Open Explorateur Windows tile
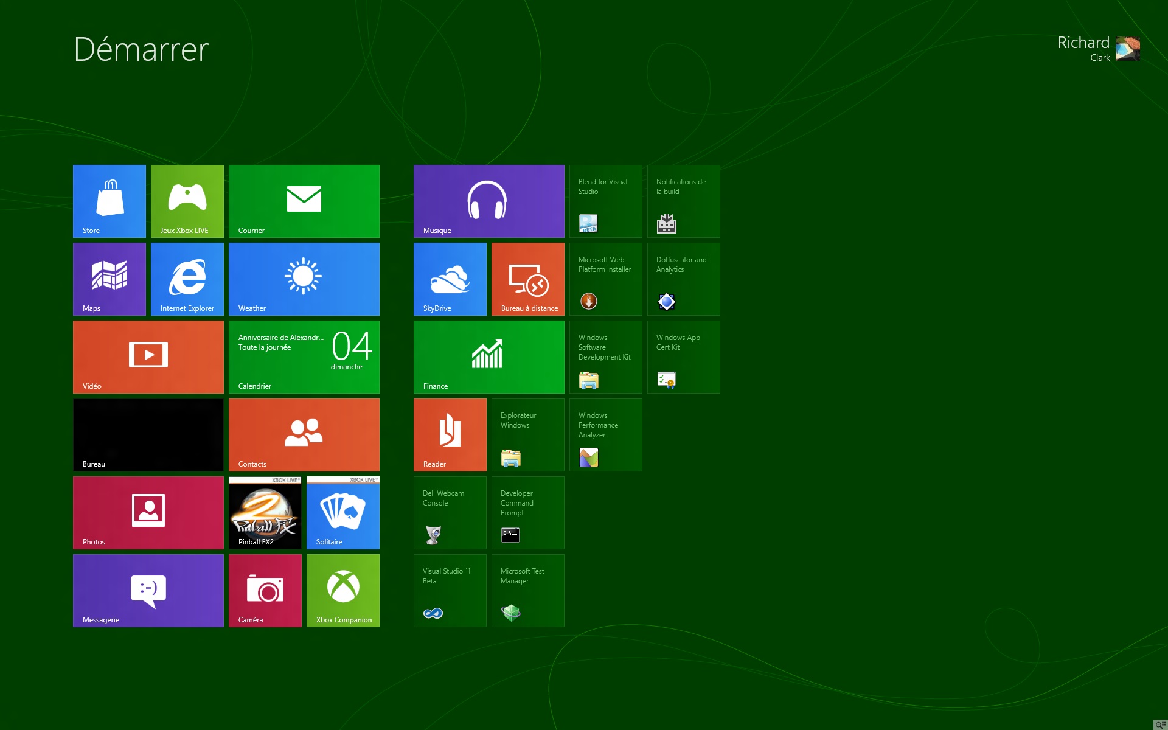The height and width of the screenshot is (730, 1168). tap(528, 435)
